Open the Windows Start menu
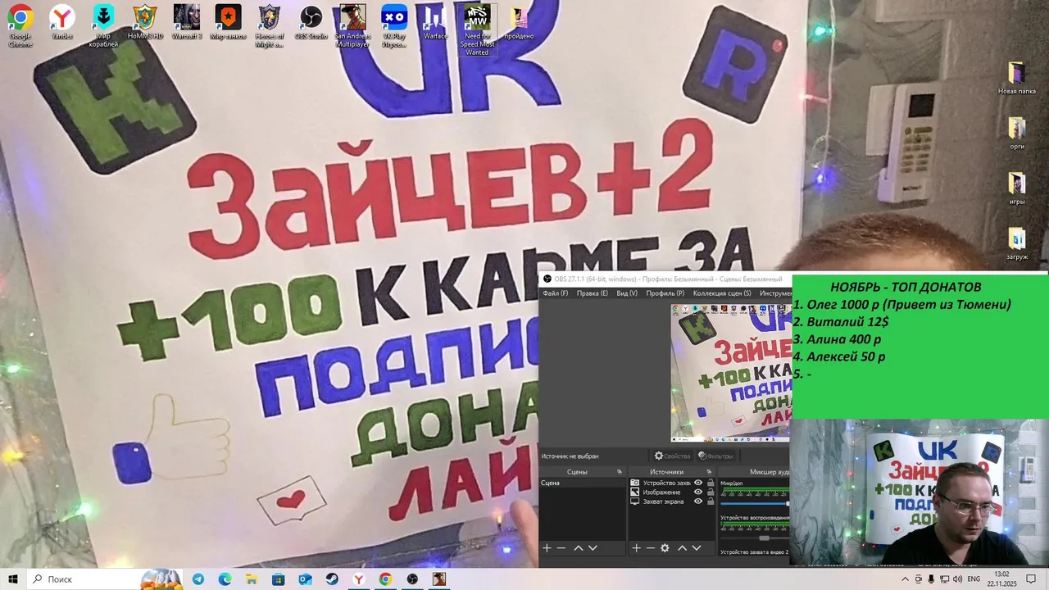 tap(13, 579)
